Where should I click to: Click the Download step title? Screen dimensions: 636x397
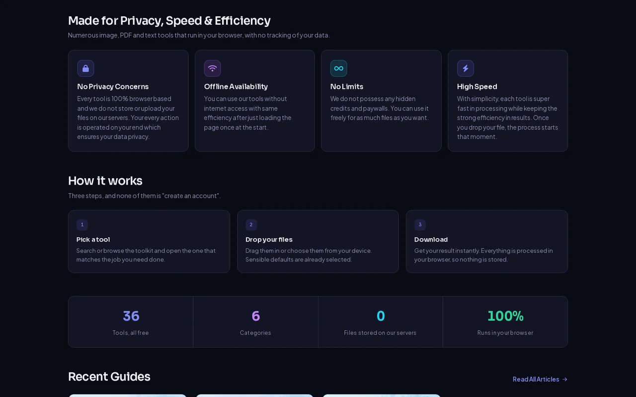click(431, 239)
